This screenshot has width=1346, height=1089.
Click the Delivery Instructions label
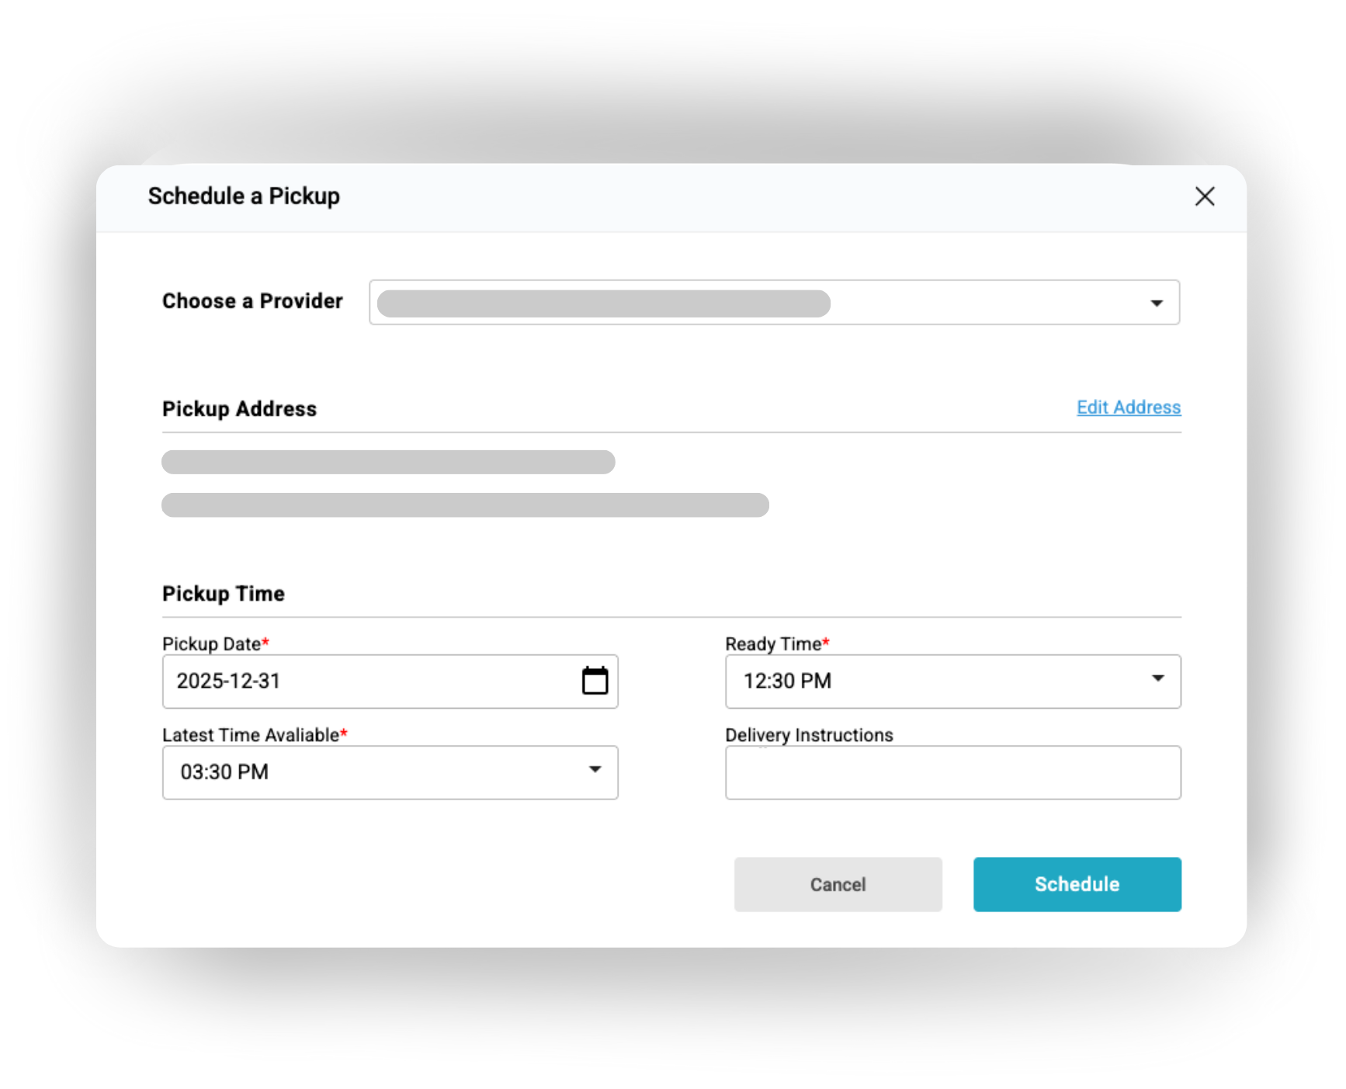(809, 735)
